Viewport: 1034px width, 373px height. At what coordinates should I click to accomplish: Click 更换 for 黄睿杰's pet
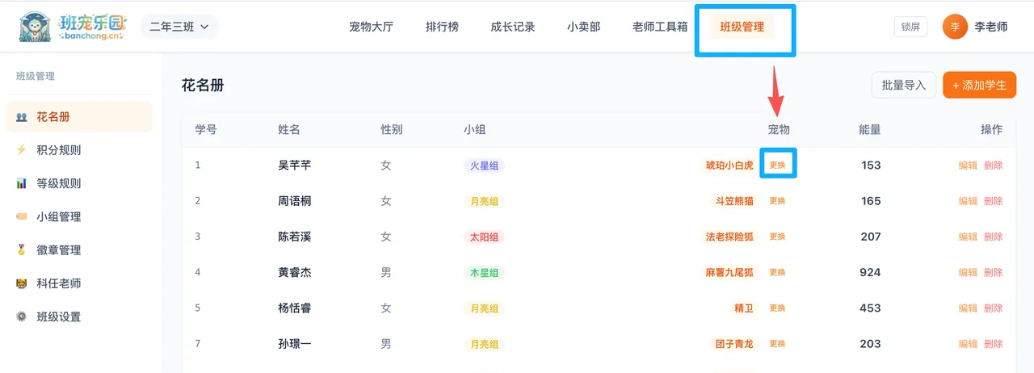(x=777, y=272)
